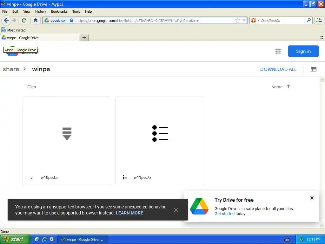
Task: Click the LEARN MORE link
Action: 129,213
